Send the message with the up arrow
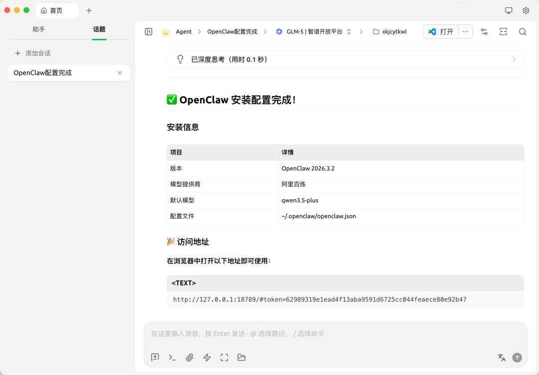The image size is (539, 375). (x=517, y=358)
